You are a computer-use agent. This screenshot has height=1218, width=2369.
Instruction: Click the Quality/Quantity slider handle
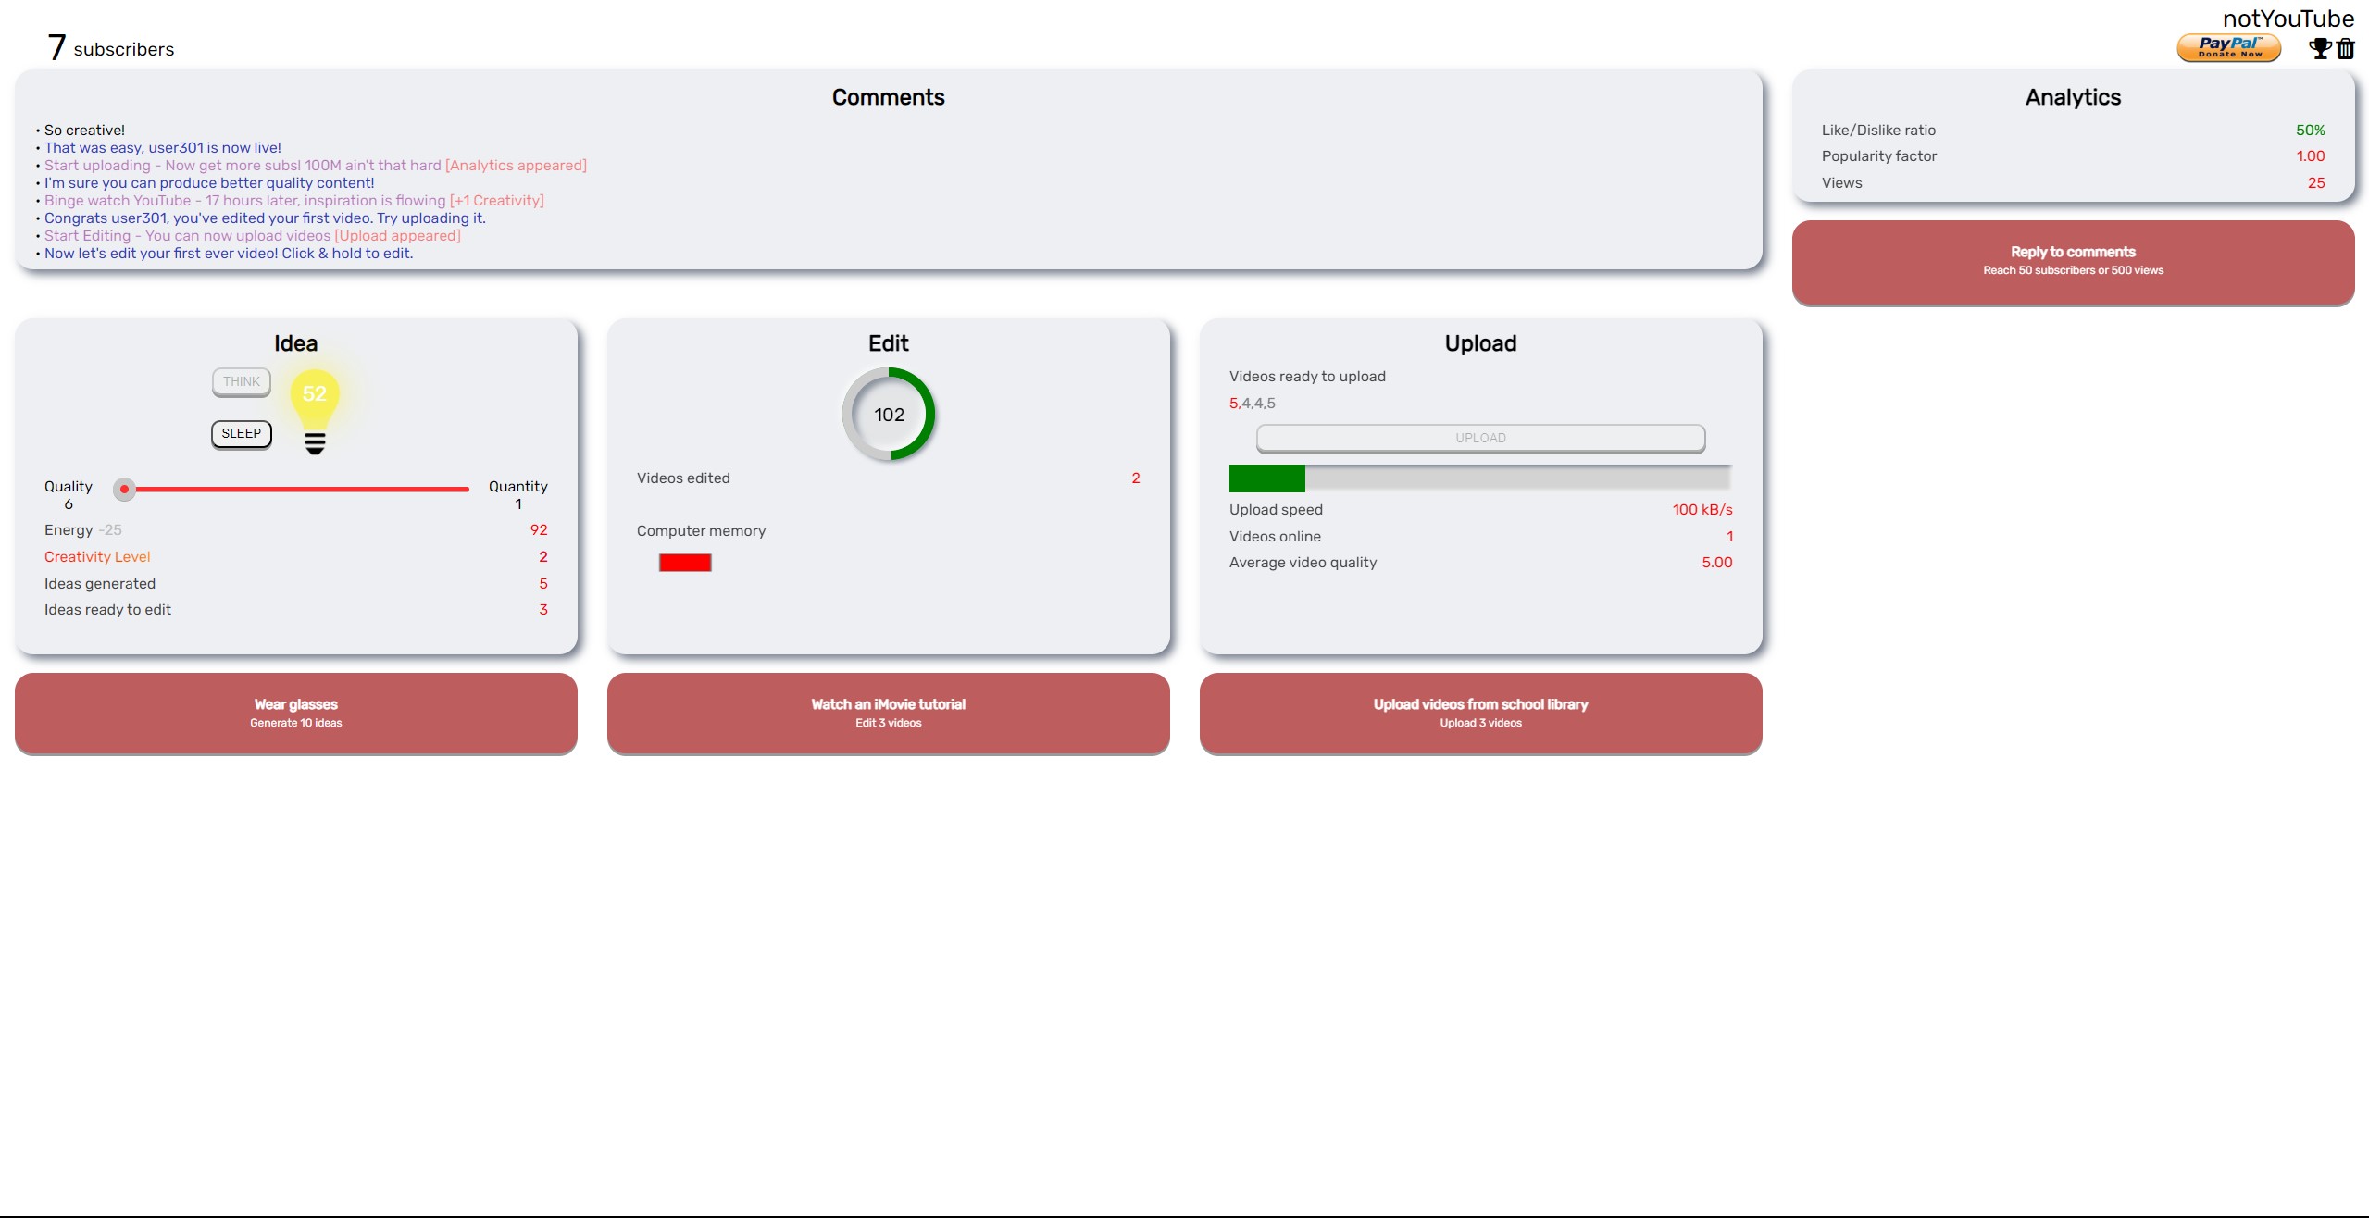click(124, 489)
